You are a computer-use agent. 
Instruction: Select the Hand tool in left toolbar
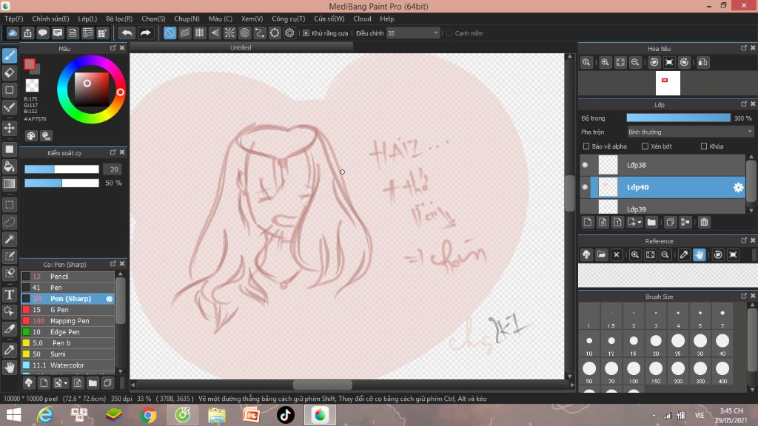pos(9,368)
